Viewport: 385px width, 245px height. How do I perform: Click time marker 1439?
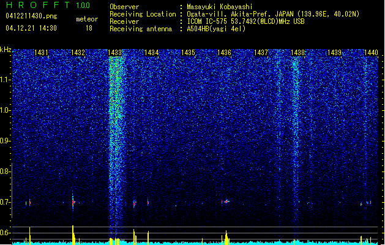[x=334, y=53]
